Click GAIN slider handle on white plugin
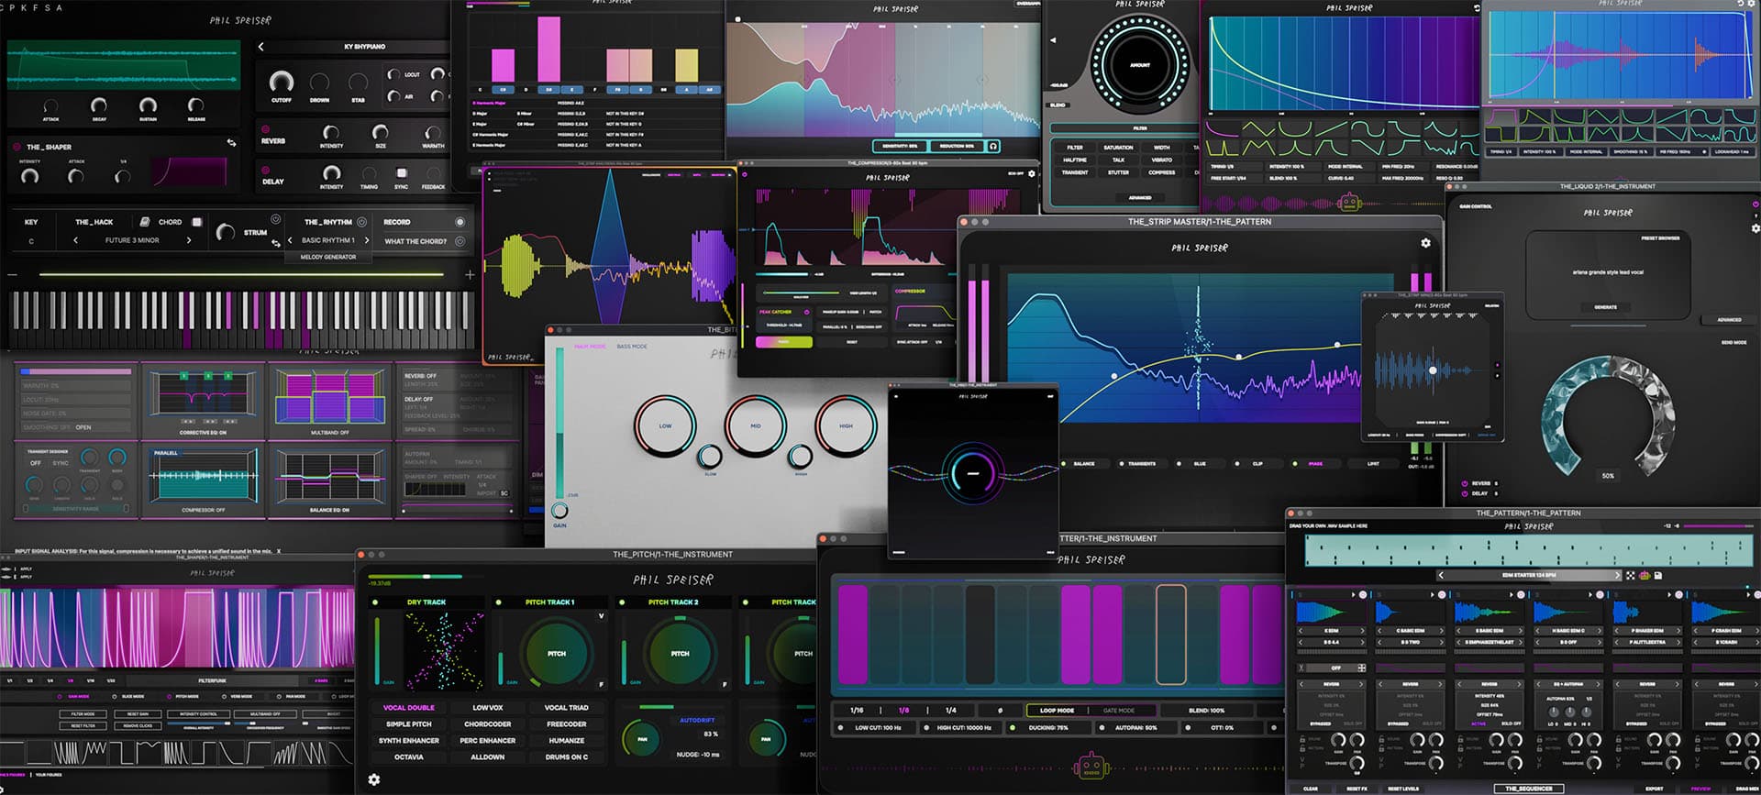 click(559, 510)
